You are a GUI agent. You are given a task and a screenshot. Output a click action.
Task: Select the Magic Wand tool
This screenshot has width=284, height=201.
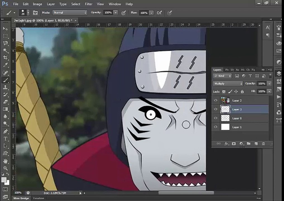5,50
